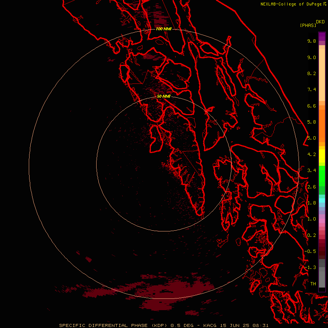Click the 0.2 legend value
This screenshot has width=328, height=328.
312,235
